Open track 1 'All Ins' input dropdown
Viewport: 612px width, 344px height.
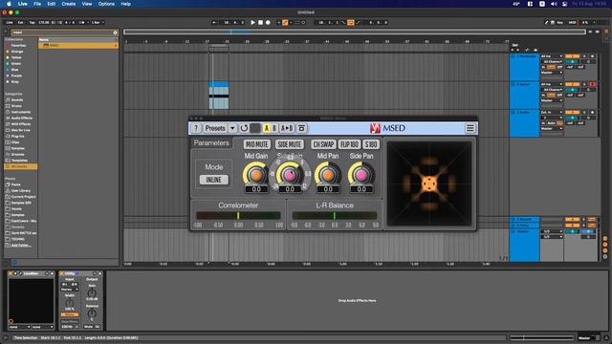coord(552,56)
